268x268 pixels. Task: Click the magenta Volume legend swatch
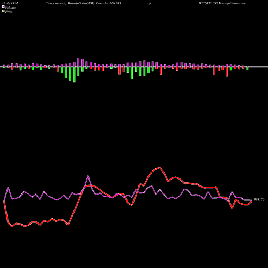[3, 7]
